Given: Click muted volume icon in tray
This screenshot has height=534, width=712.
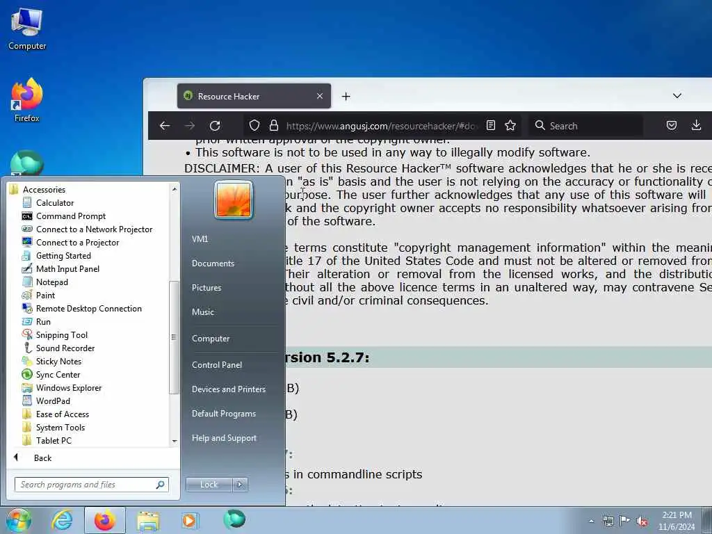Looking at the screenshot, I should point(642,521).
